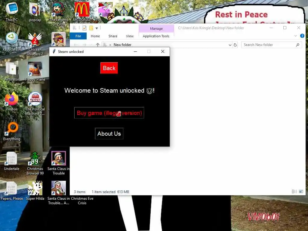Screen dimensions: 308x231
Task: Refresh the New folder Explorer view
Action: point(235,45)
